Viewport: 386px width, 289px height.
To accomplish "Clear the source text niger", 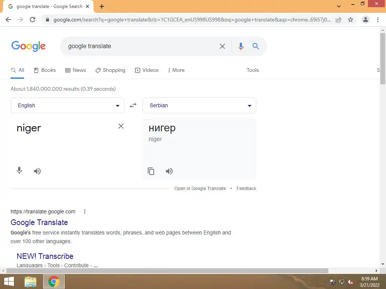I will click(121, 126).
